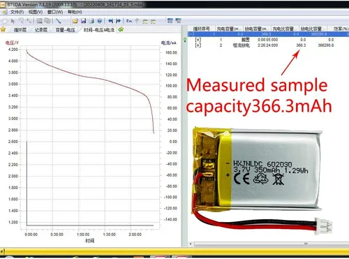Click the app icon in the menu bar
This screenshot has width=349, height=259.
coord(4,12)
